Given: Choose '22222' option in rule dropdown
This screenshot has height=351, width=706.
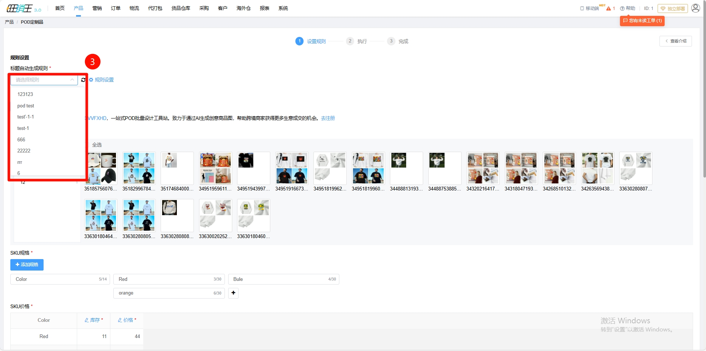Looking at the screenshot, I should (x=24, y=151).
